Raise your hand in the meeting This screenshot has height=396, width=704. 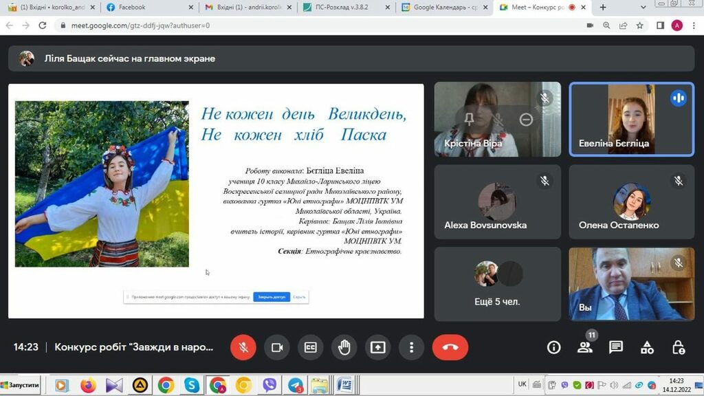[x=344, y=347]
